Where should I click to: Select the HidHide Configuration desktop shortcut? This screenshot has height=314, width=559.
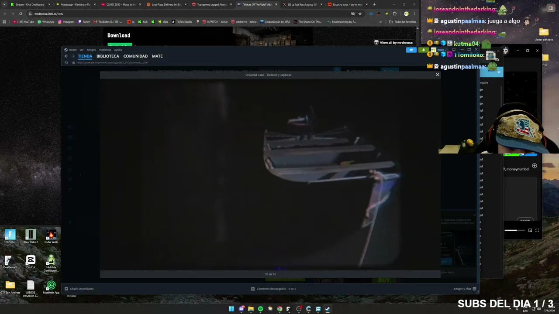(x=51, y=264)
